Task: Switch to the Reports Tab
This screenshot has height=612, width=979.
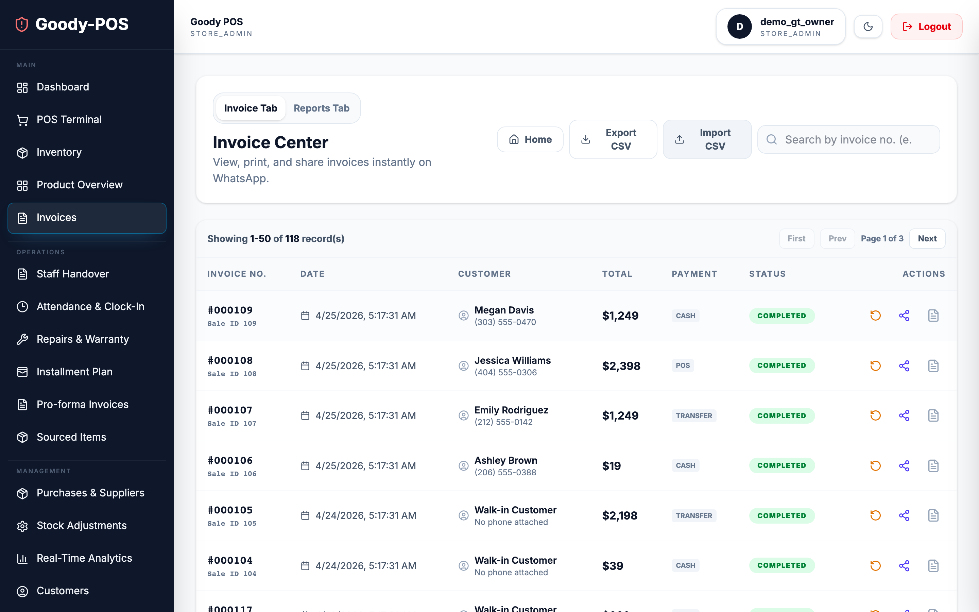Action: point(321,108)
